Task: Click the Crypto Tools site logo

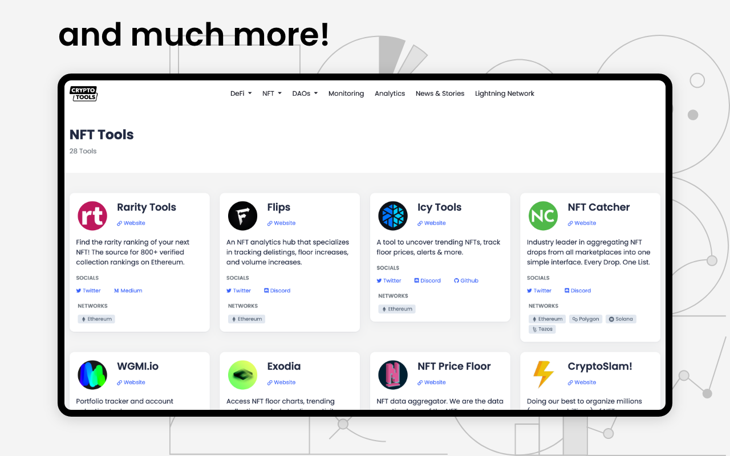Action: pos(83,93)
